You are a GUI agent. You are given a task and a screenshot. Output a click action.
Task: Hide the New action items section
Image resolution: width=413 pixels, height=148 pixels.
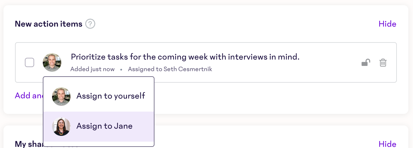pyautogui.click(x=387, y=24)
